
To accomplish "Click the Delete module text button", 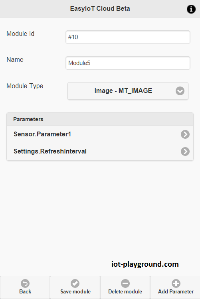I will (x=125, y=291).
